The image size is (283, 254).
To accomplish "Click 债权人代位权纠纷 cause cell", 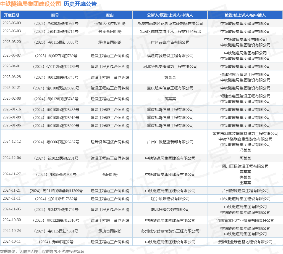I will 110,24.
